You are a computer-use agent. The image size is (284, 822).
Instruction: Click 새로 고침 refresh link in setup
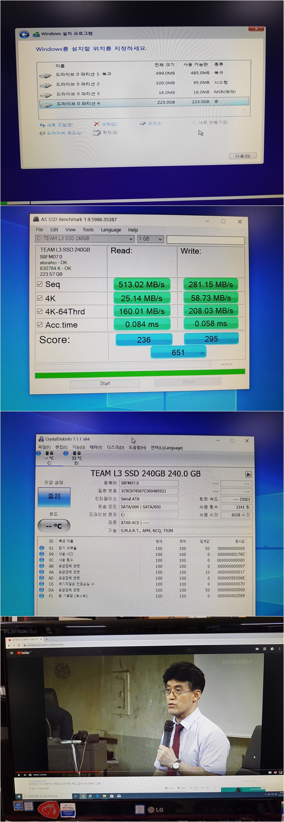click(56, 125)
